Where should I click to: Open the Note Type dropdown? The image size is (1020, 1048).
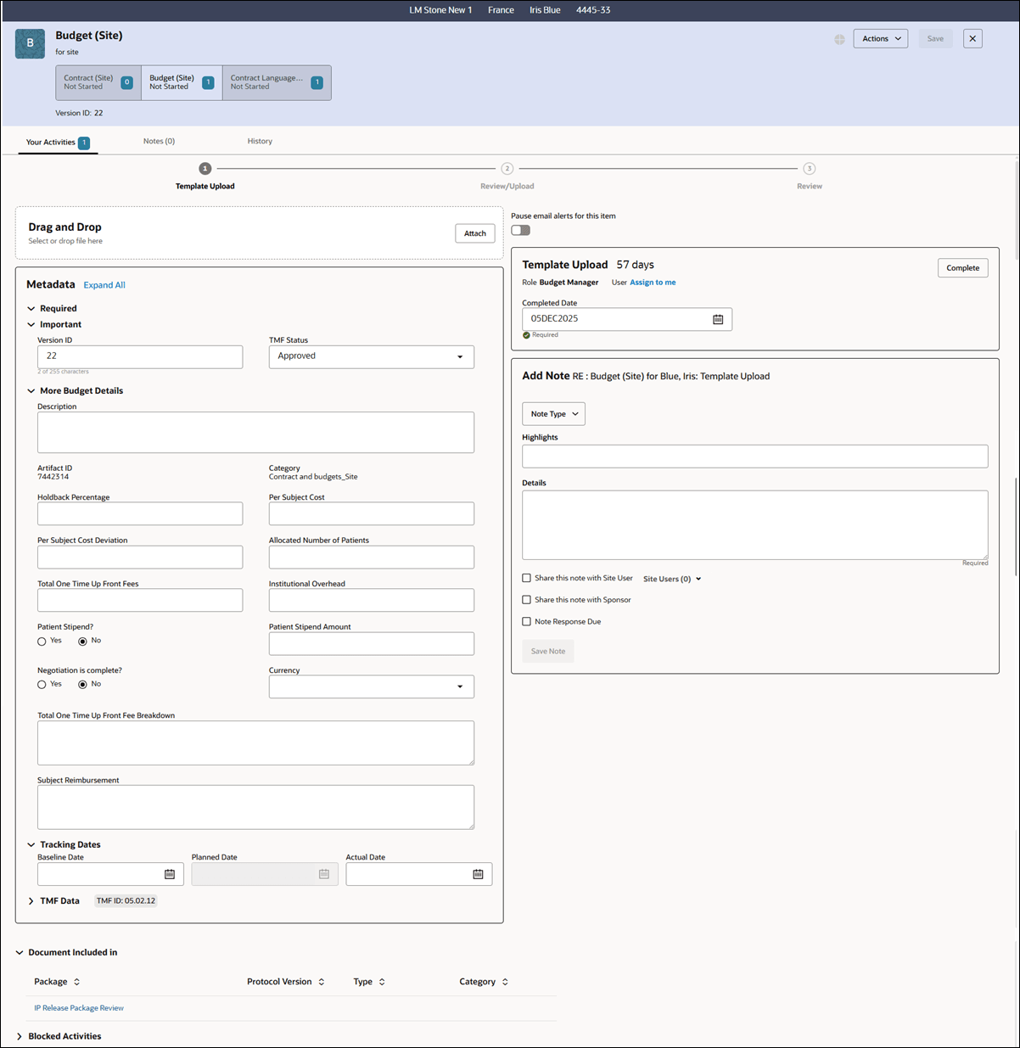553,413
